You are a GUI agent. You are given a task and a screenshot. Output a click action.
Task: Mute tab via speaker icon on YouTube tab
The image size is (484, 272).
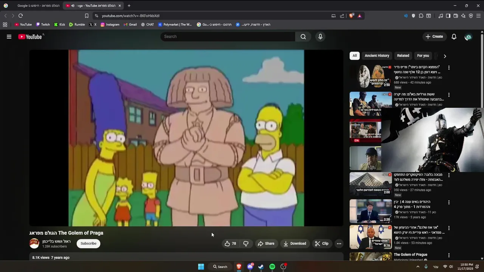point(73,6)
